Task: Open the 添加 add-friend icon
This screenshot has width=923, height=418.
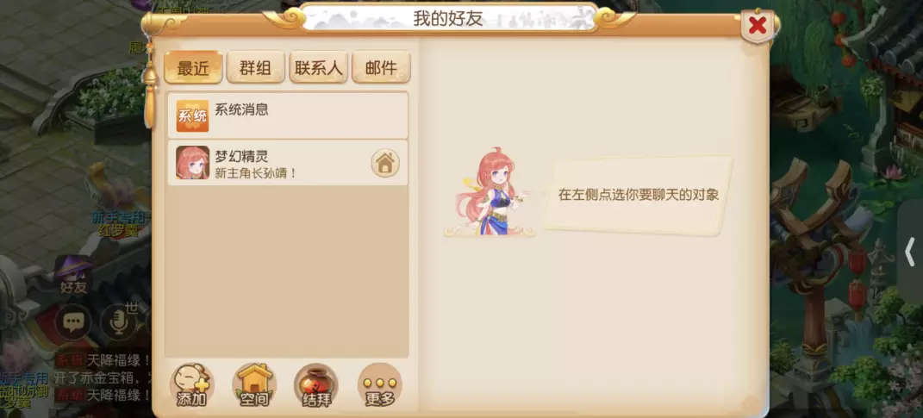Action: pos(192,385)
